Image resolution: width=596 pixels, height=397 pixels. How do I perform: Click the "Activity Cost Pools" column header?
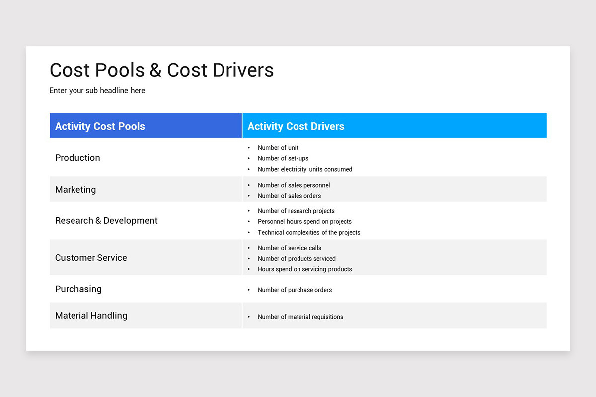pos(99,126)
